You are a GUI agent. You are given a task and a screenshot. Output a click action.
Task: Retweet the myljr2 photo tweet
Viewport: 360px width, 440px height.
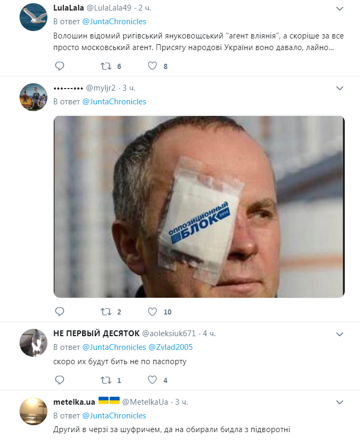105,312
